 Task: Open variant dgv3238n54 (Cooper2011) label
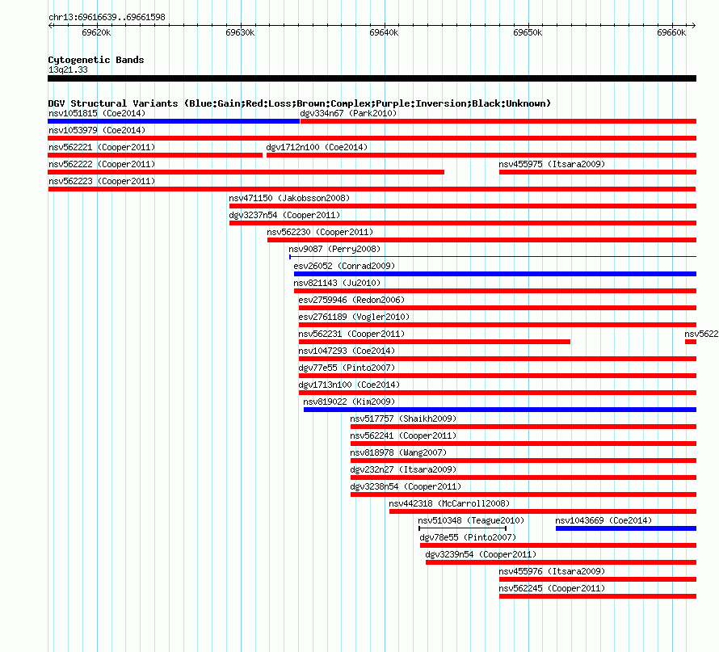pos(406,486)
